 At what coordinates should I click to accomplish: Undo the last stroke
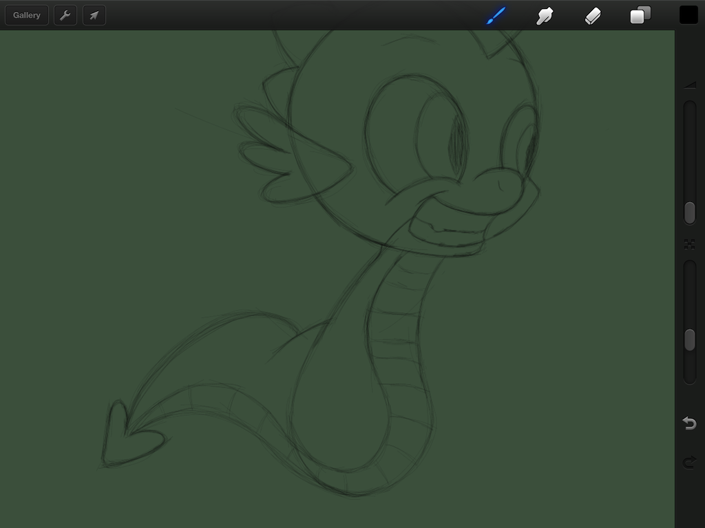(x=689, y=423)
